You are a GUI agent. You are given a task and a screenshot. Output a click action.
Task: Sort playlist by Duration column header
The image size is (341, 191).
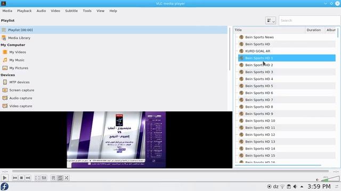tap(315, 30)
